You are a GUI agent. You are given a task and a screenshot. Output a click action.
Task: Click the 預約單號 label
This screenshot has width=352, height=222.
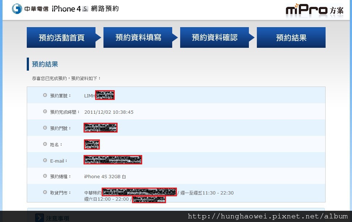coord(60,96)
